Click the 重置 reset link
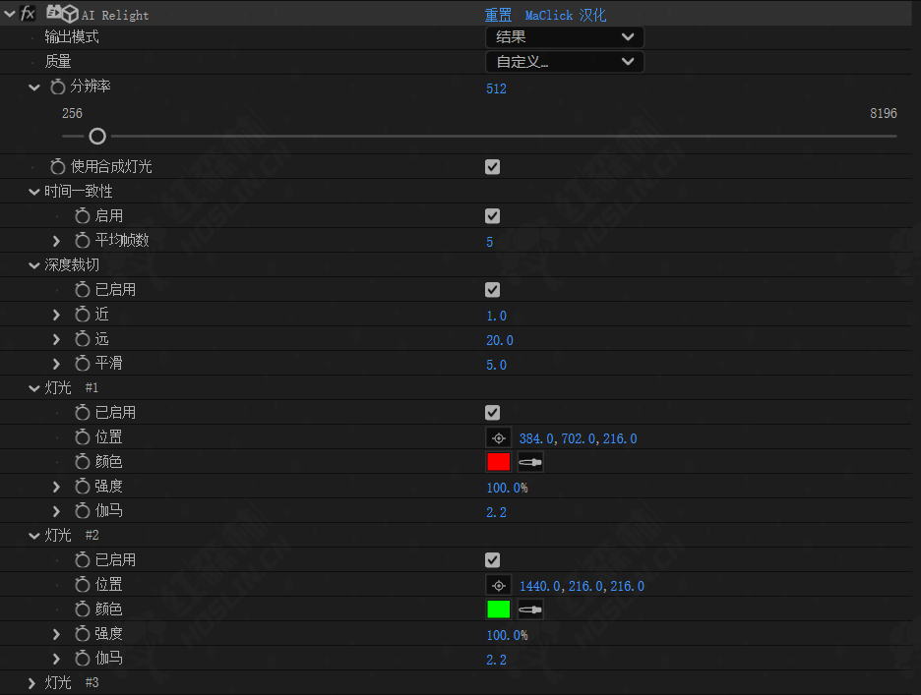Image resolution: width=921 pixels, height=695 pixels. pos(498,15)
